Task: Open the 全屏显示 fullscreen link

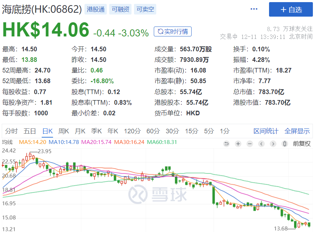Action: coord(297,131)
